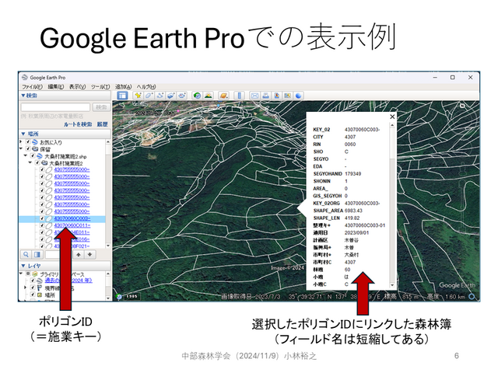
Task: Click the Print toolbar icon
Action: (x=266, y=96)
